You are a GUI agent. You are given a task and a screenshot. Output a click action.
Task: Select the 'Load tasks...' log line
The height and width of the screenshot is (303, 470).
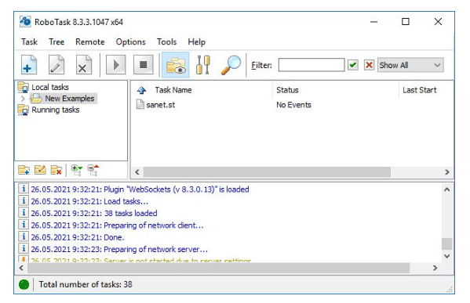click(89, 201)
